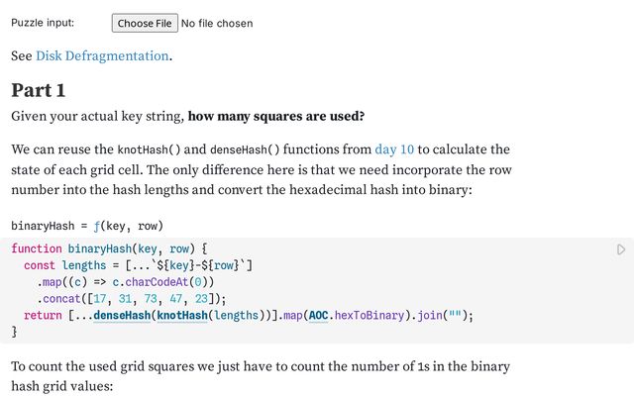Click the closing brace of code cell

pyautogui.click(x=14, y=333)
